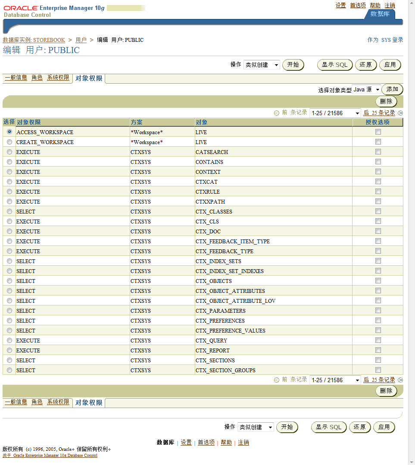Click the footer 设置 link
415x465 pixels.
[186, 443]
